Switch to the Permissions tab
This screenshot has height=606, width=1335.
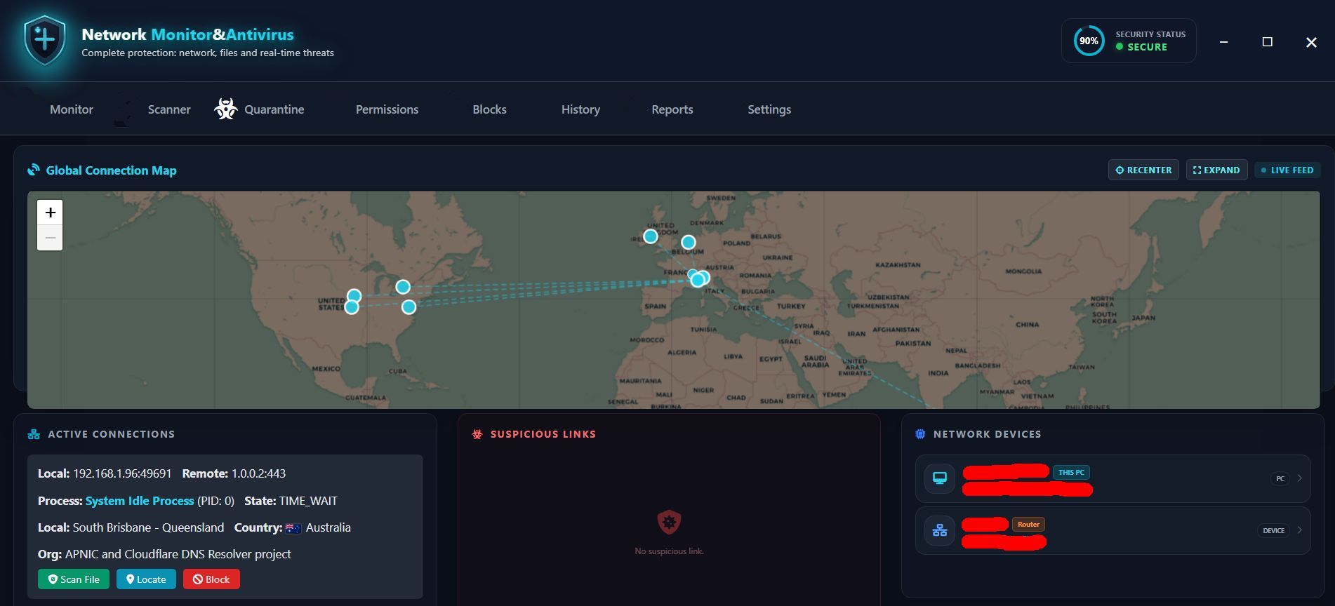(387, 109)
